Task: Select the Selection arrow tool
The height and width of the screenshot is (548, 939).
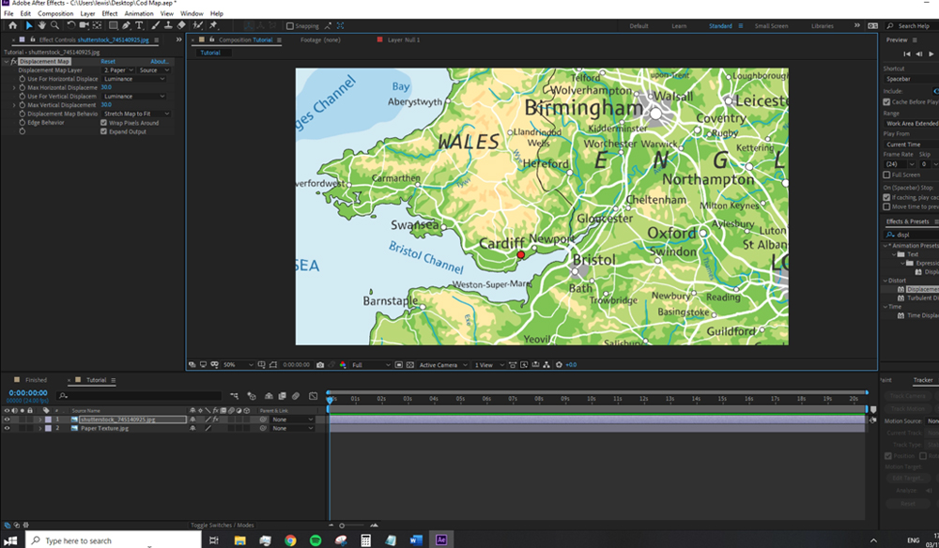Action: pyautogui.click(x=28, y=25)
